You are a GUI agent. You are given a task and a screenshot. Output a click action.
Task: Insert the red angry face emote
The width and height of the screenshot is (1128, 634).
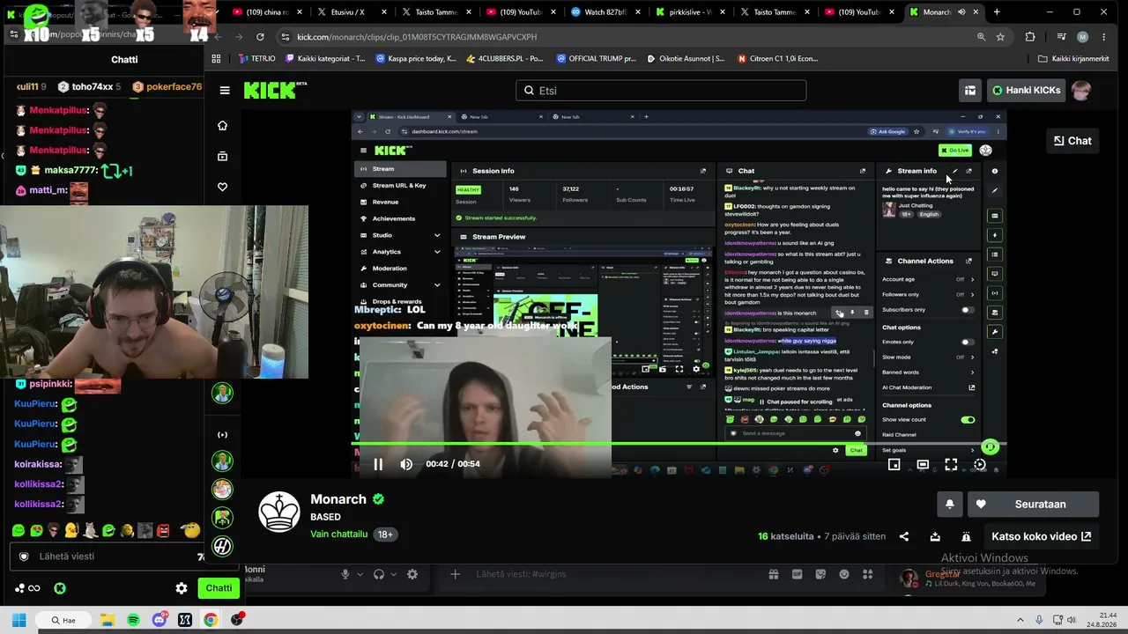pos(163,530)
